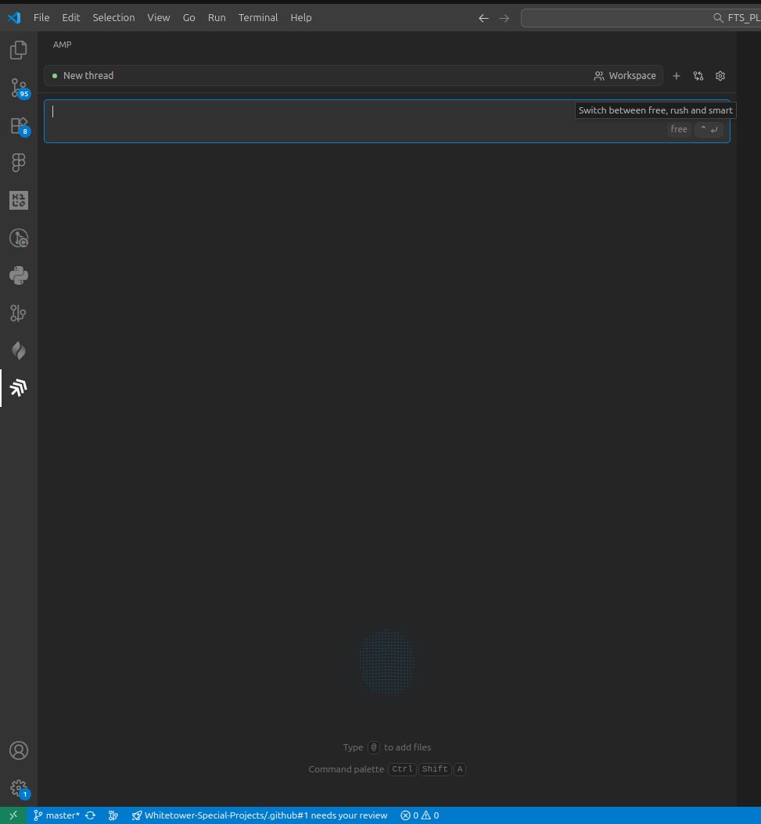Select the AMP icon in the activity bar
This screenshot has height=824, width=761.
pyautogui.click(x=18, y=387)
